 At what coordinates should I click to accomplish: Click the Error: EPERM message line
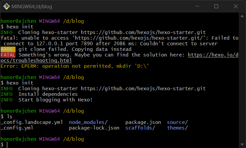[x=75, y=66]
